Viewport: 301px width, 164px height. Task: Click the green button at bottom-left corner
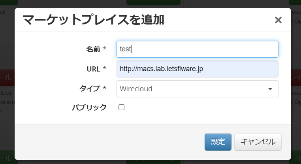click(x=7, y=158)
